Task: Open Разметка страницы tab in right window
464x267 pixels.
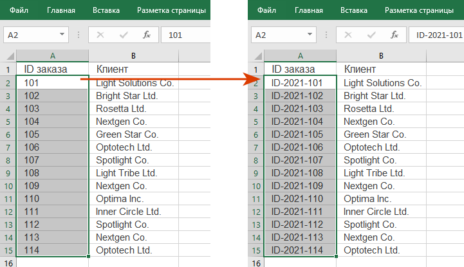Action: point(419,10)
